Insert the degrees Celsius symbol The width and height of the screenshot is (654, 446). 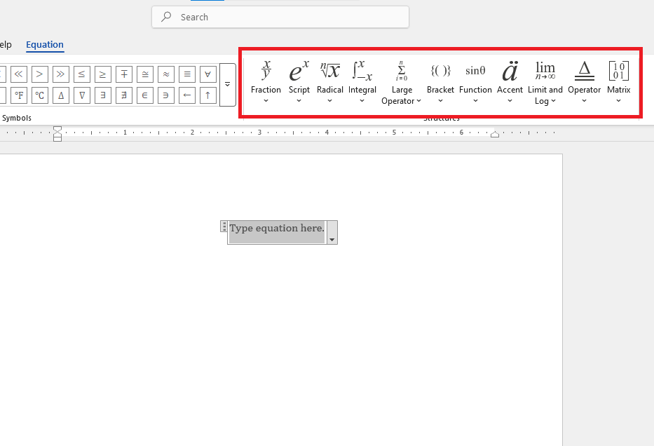click(40, 95)
